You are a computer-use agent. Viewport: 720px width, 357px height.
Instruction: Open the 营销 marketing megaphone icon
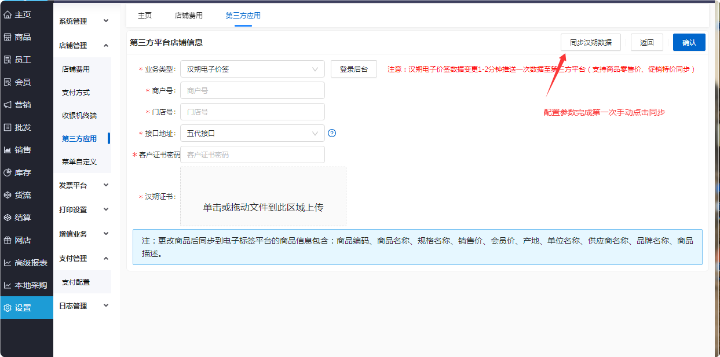[8, 105]
